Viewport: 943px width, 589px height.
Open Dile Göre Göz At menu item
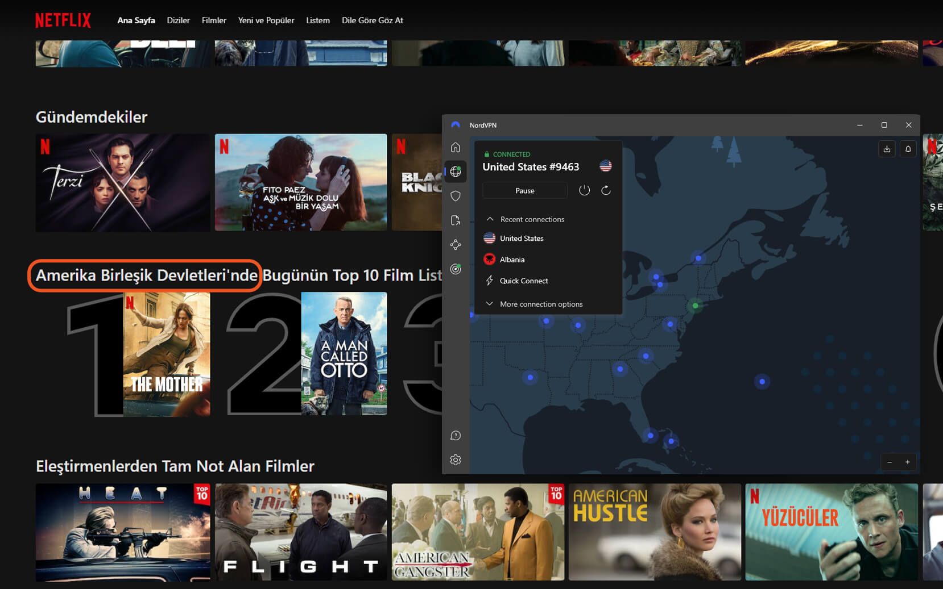(x=373, y=20)
